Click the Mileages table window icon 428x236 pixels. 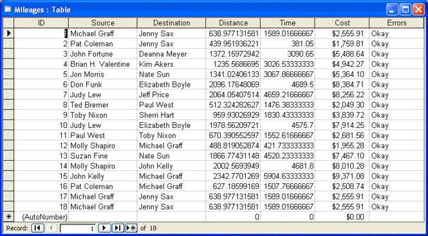[x=8, y=10]
